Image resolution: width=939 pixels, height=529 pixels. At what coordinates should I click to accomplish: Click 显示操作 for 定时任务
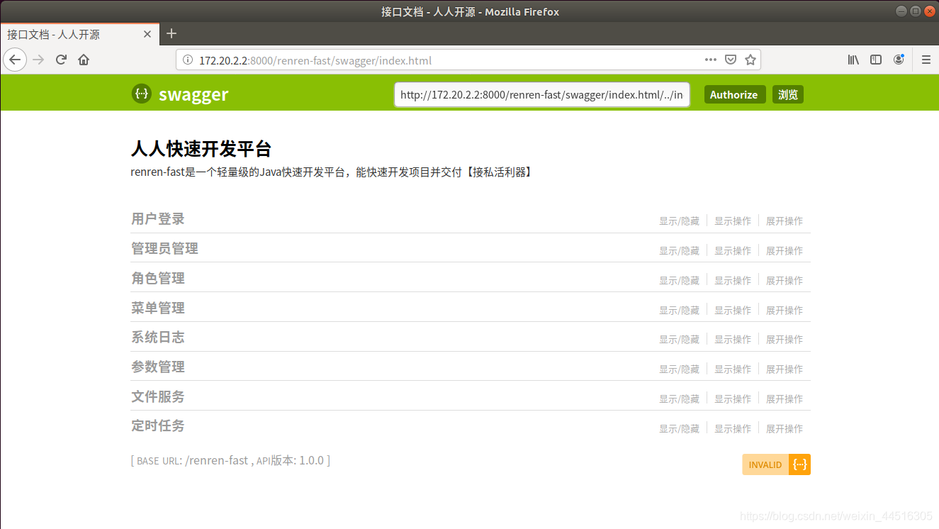[x=733, y=429]
